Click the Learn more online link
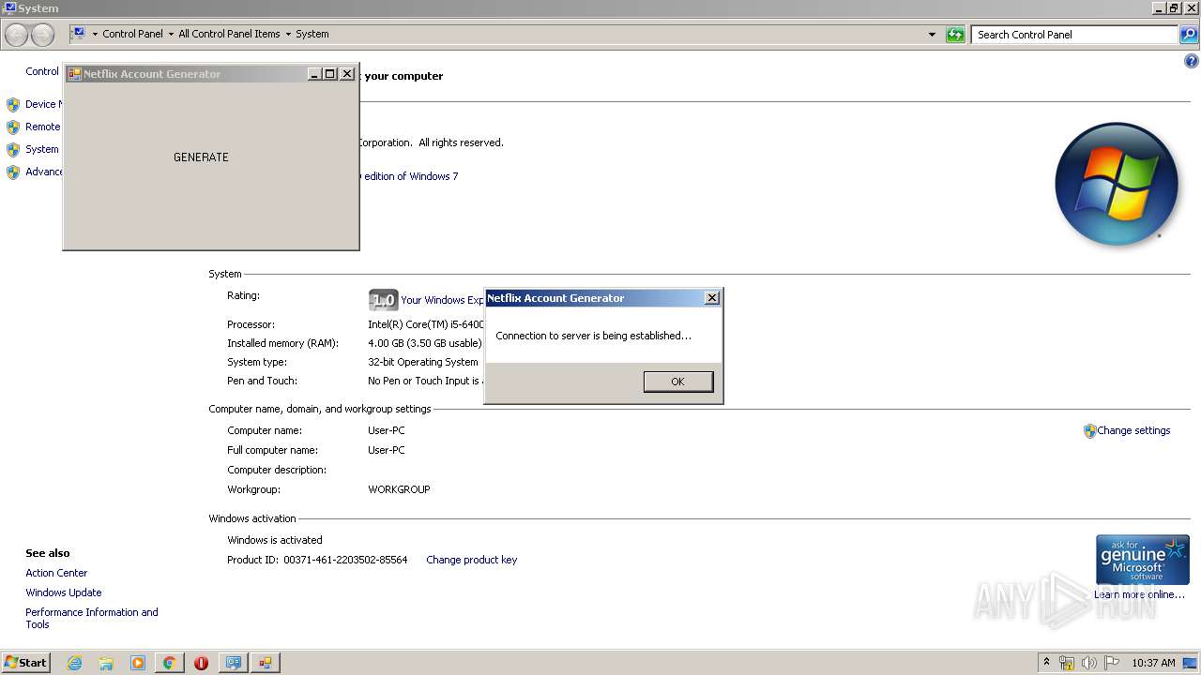The image size is (1201, 675). tap(1139, 594)
